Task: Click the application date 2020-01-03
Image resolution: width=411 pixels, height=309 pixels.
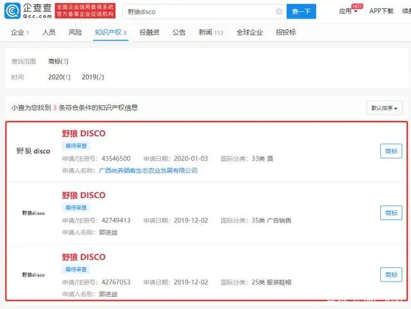Action: (191, 158)
